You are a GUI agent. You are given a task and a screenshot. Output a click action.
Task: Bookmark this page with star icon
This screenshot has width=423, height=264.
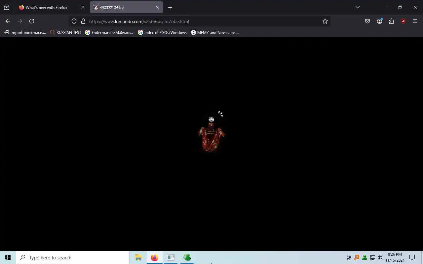[325, 21]
